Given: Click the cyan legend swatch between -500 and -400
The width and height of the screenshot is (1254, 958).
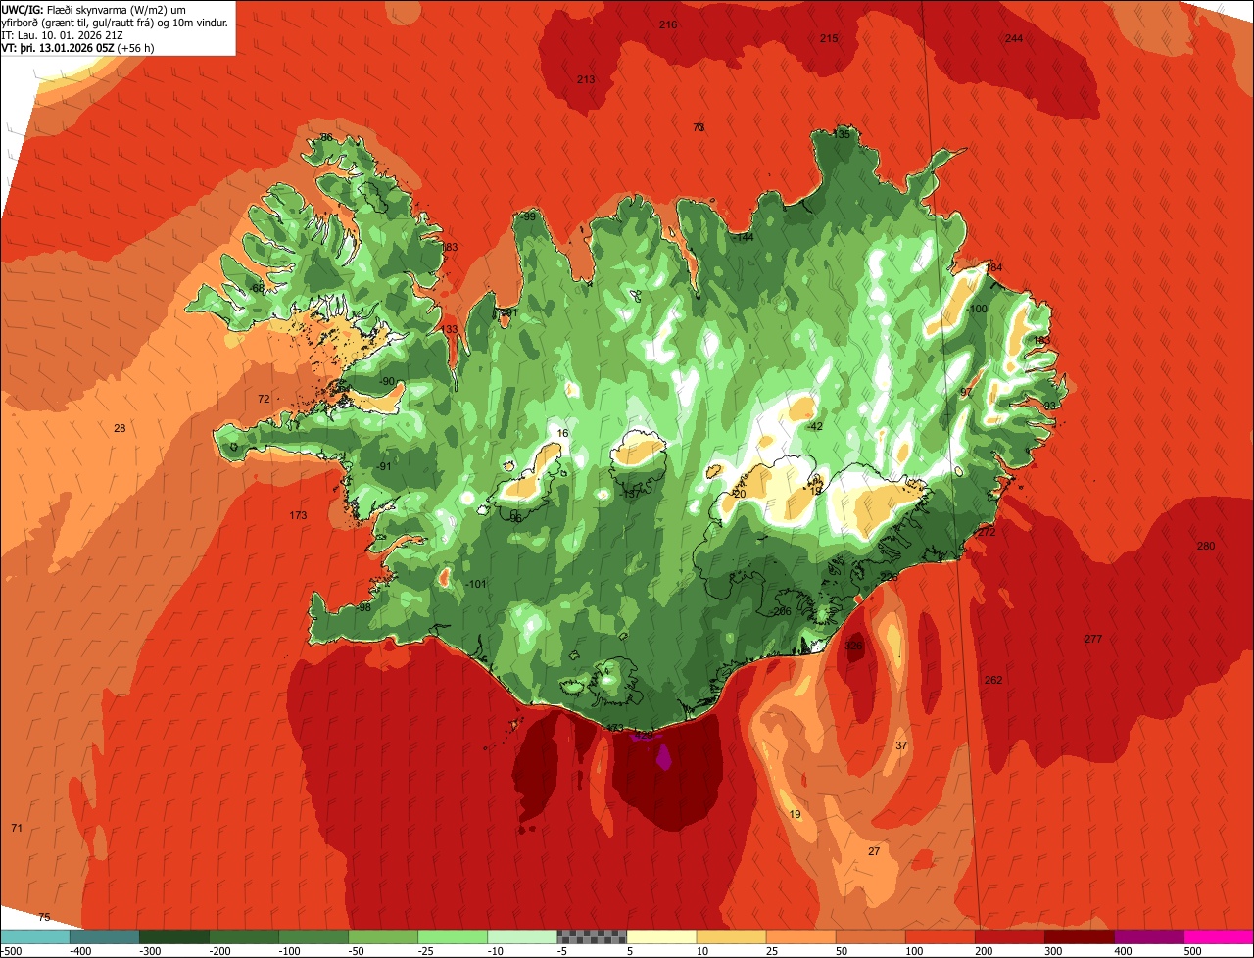Looking at the screenshot, I should tap(35, 936).
